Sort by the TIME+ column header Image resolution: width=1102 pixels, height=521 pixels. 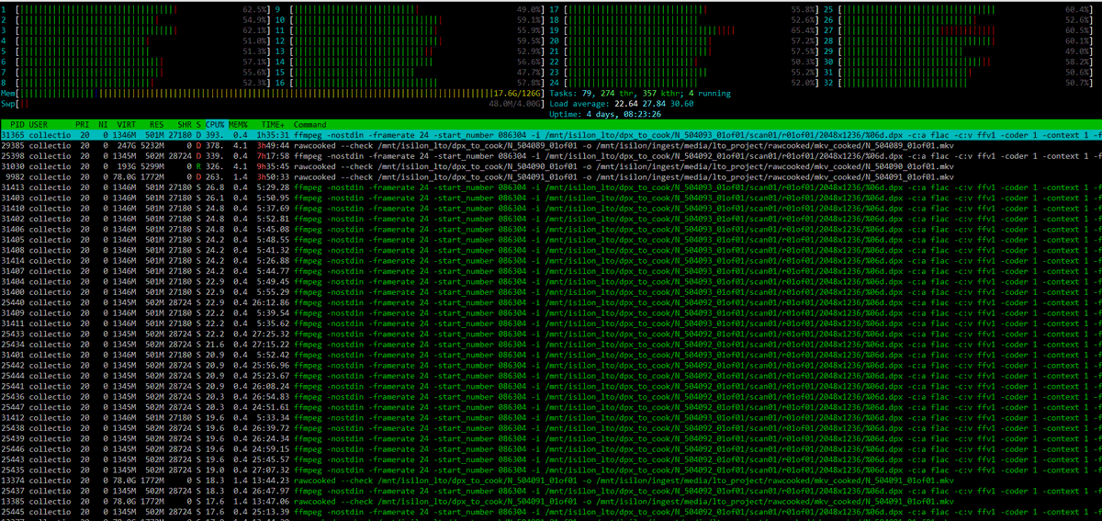[272, 124]
